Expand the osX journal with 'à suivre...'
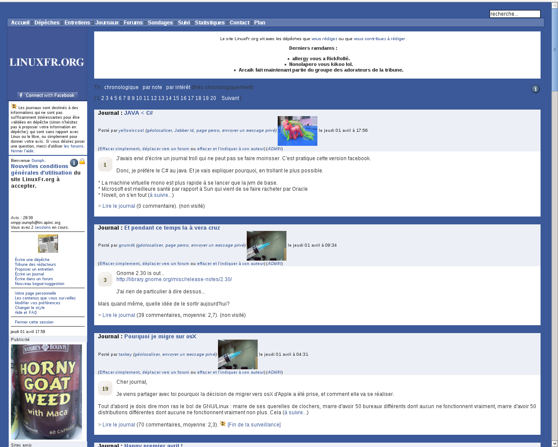 295,413
